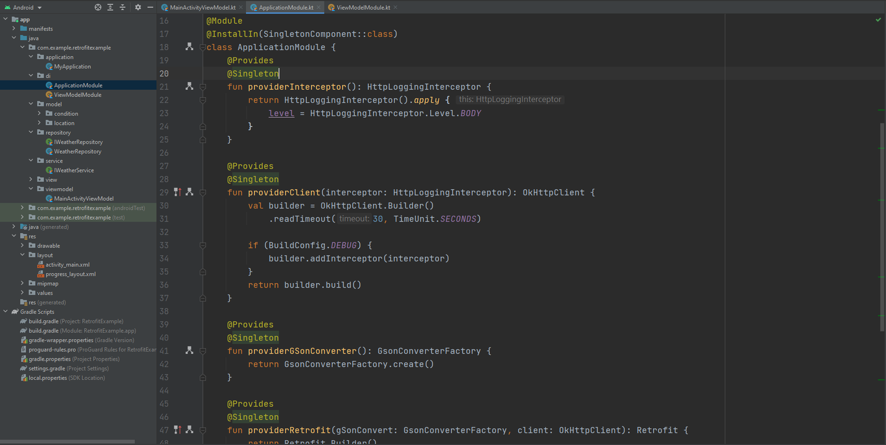Select MyApplication class in tree
This screenshot has height=445, width=886.
tap(72, 67)
